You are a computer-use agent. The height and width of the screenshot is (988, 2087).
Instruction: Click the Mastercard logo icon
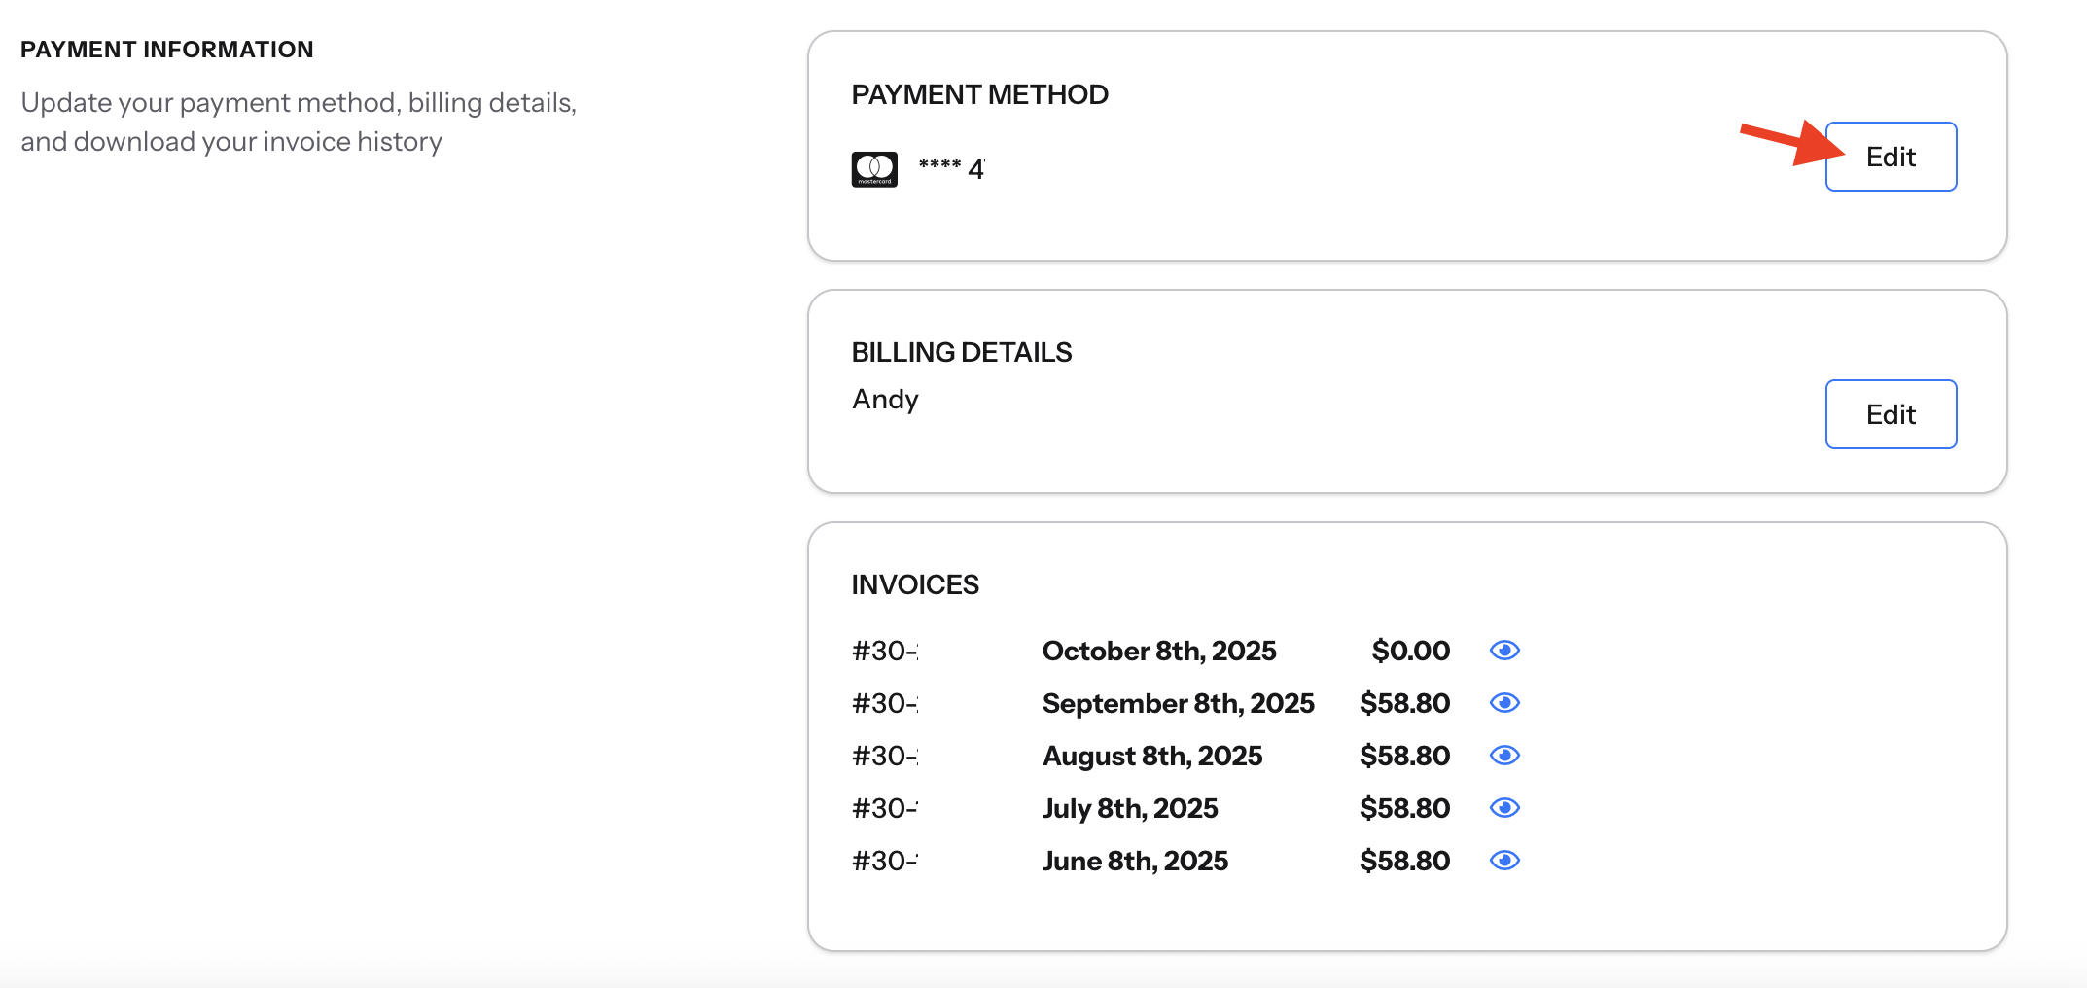tap(874, 169)
